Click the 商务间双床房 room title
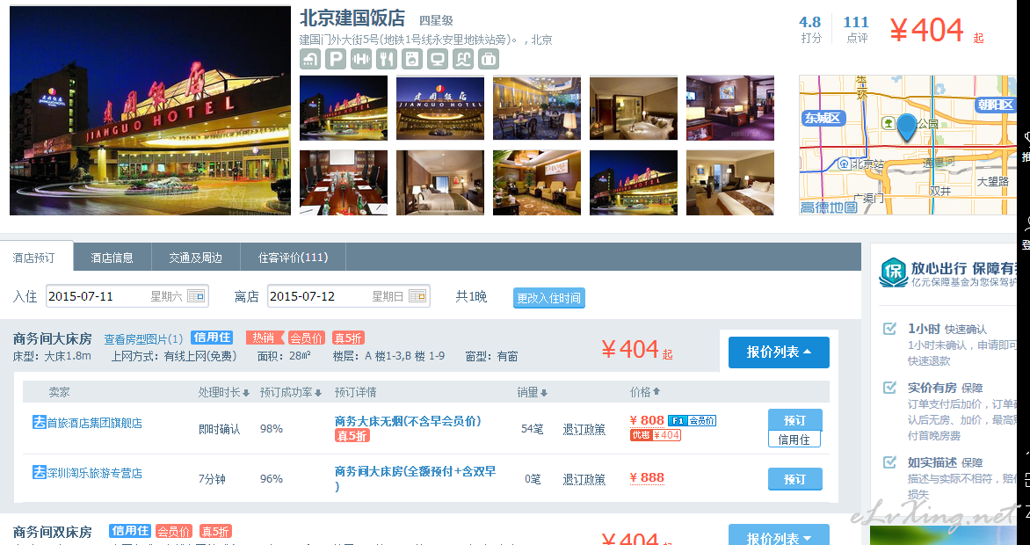This screenshot has width=1030, height=545. (53, 532)
